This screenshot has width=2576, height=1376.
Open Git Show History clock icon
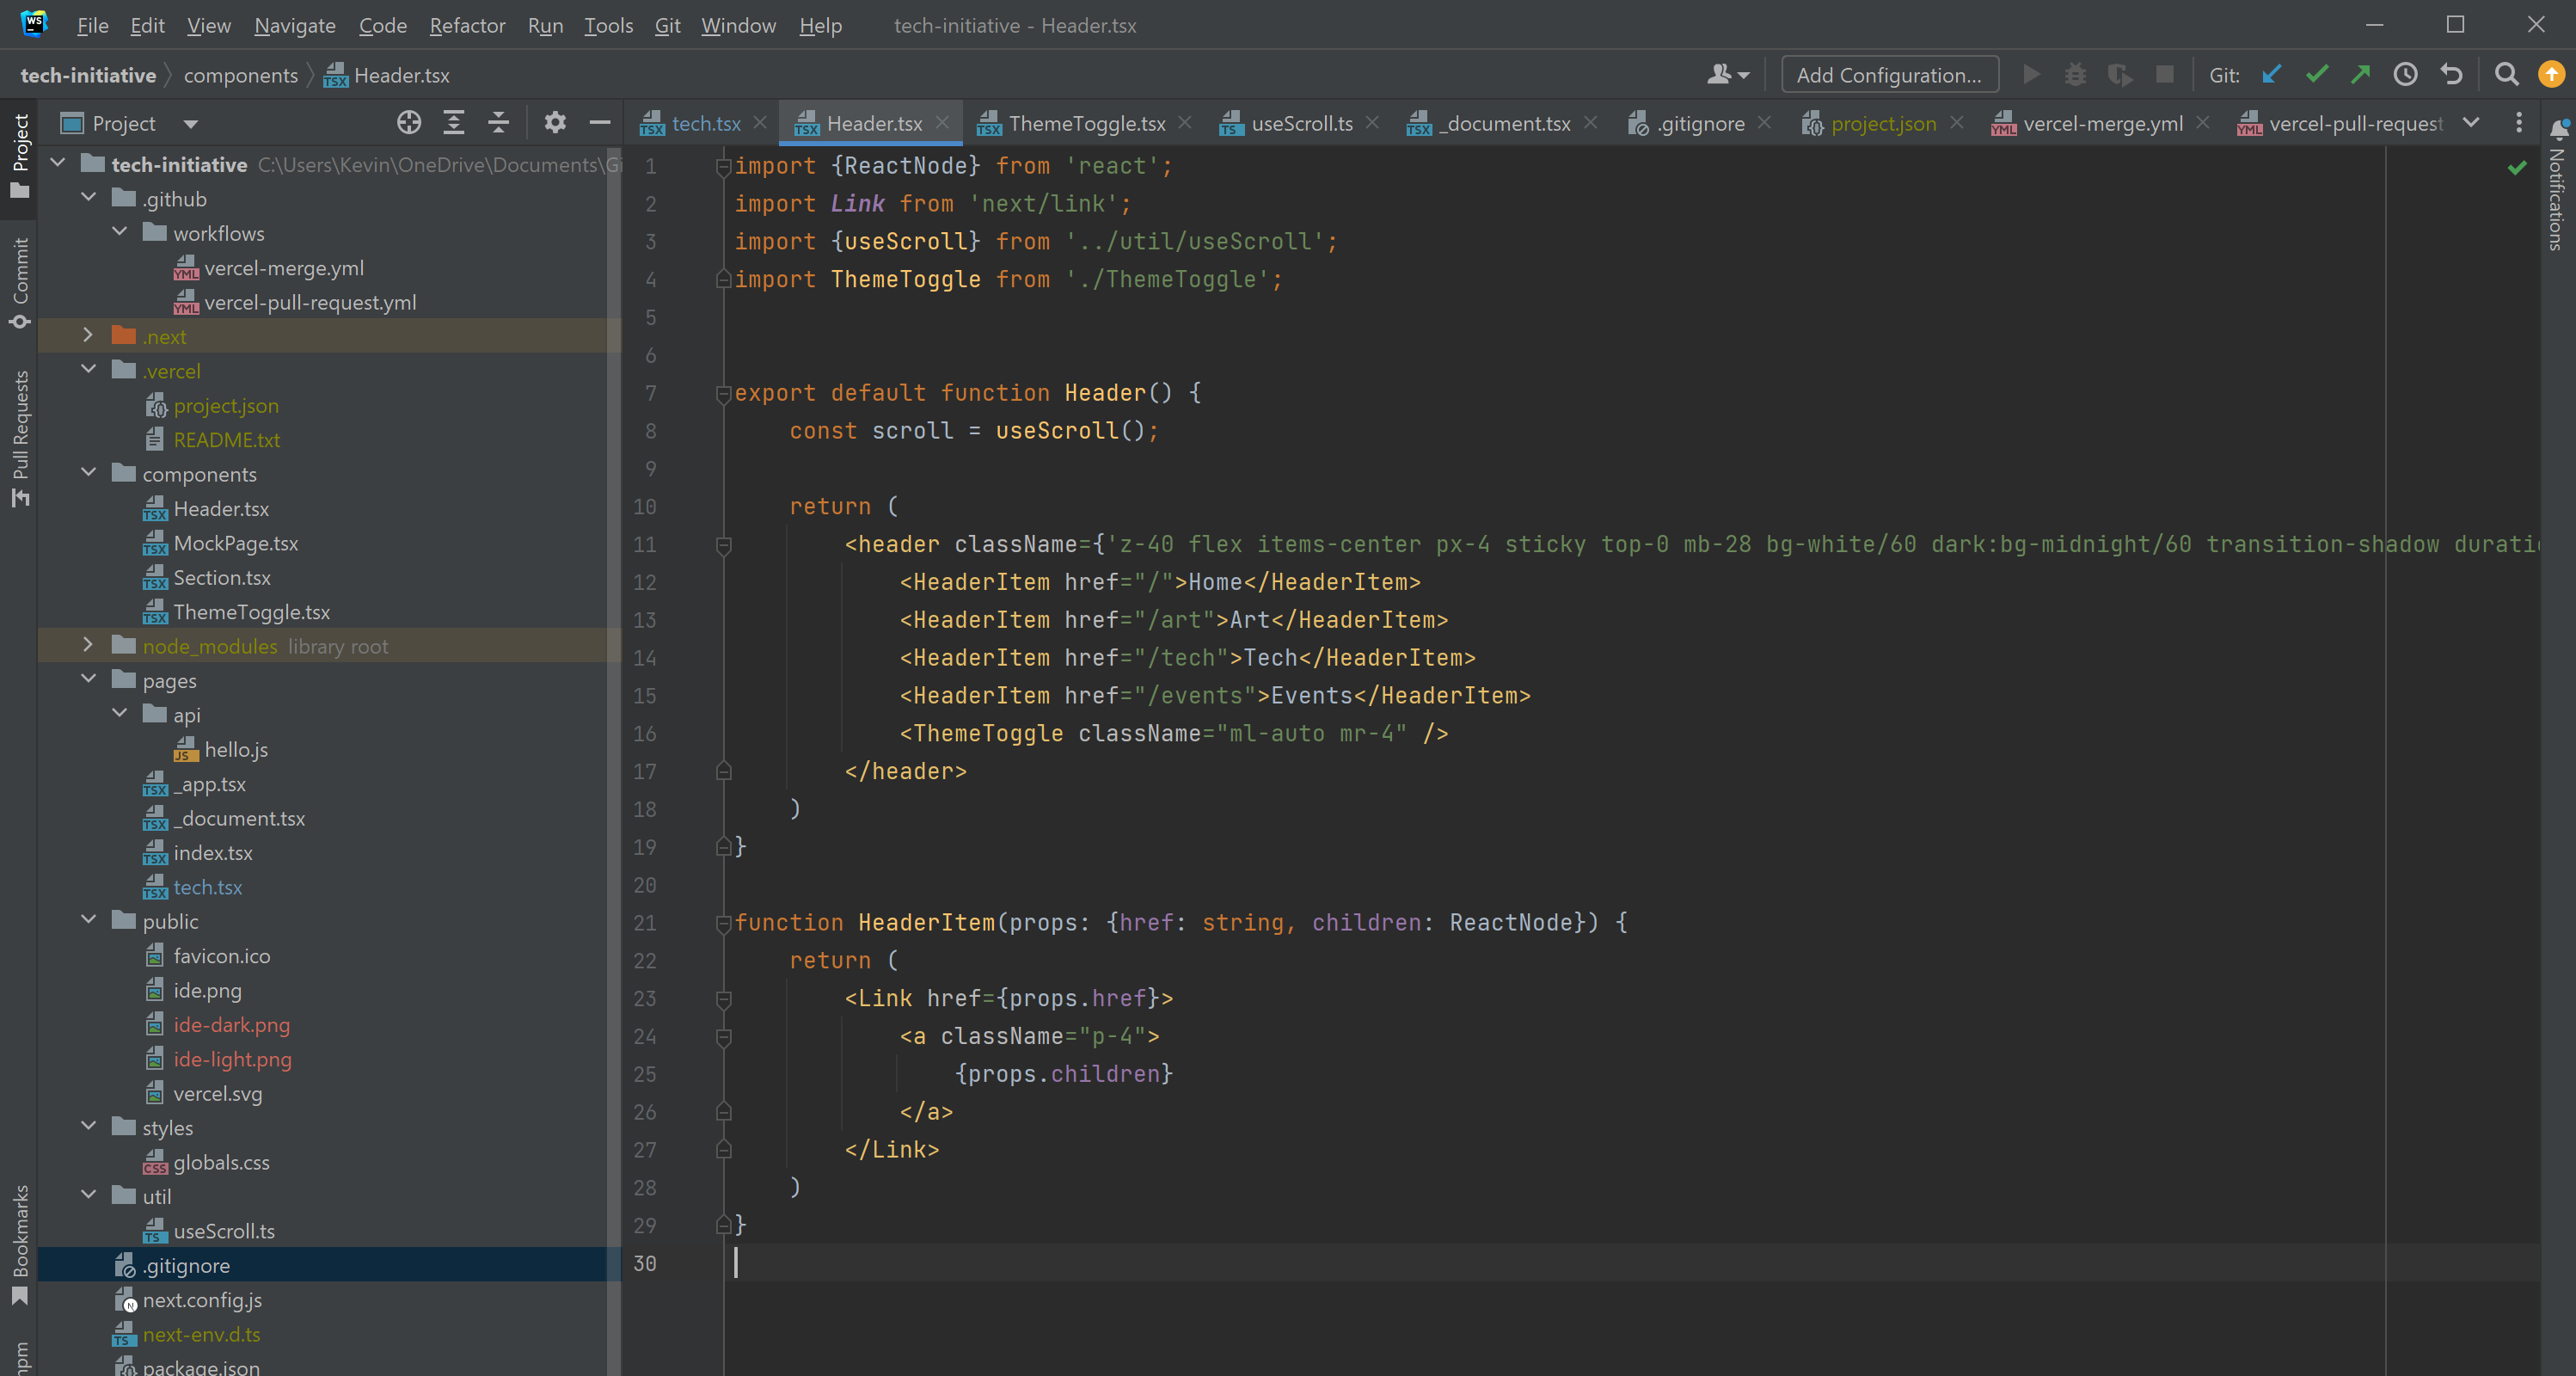pos(2405,75)
